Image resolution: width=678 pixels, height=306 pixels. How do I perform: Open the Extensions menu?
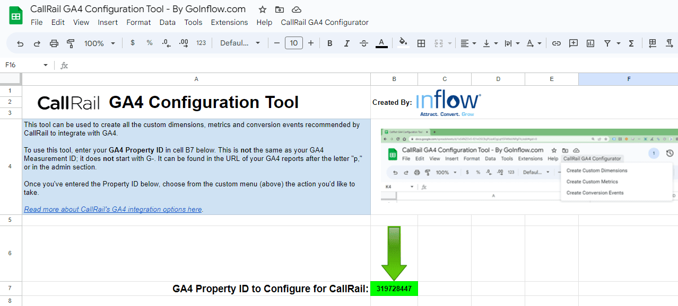click(x=229, y=22)
